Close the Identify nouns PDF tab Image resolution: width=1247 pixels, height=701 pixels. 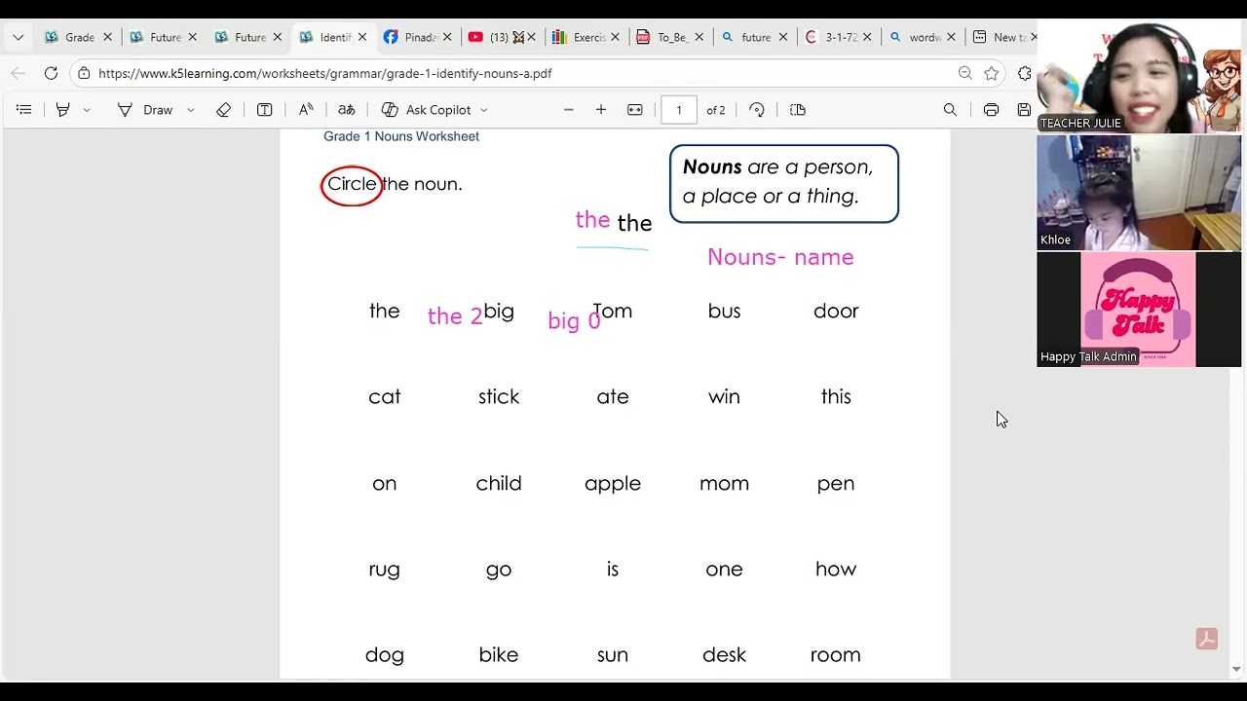362,37
